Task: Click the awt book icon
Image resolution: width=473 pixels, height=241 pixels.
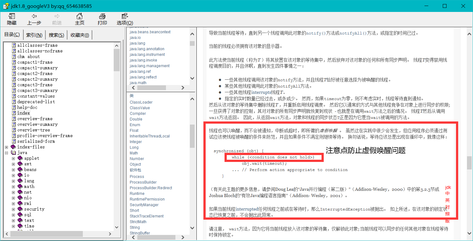Action: [x=20, y=164]
